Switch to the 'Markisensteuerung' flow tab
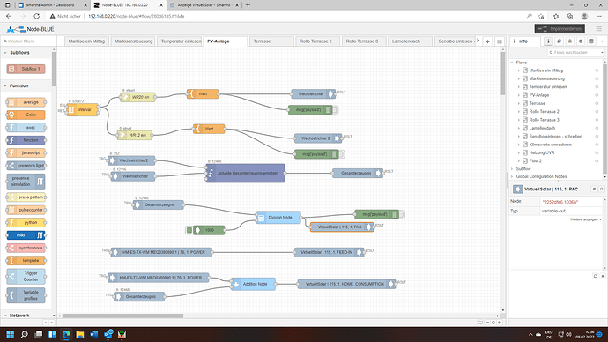The image size is (608, 342). pyautogui.click(x=133, y=41)
